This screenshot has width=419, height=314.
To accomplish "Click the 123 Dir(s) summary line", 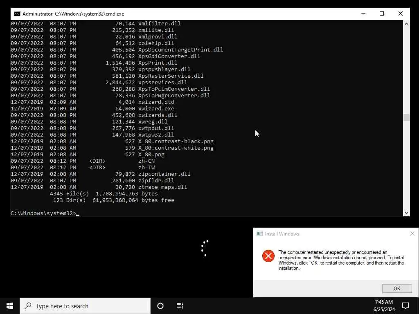I will pos(114,200).
